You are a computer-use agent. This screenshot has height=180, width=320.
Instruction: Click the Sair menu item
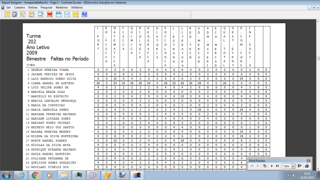[x=8, y=8]
